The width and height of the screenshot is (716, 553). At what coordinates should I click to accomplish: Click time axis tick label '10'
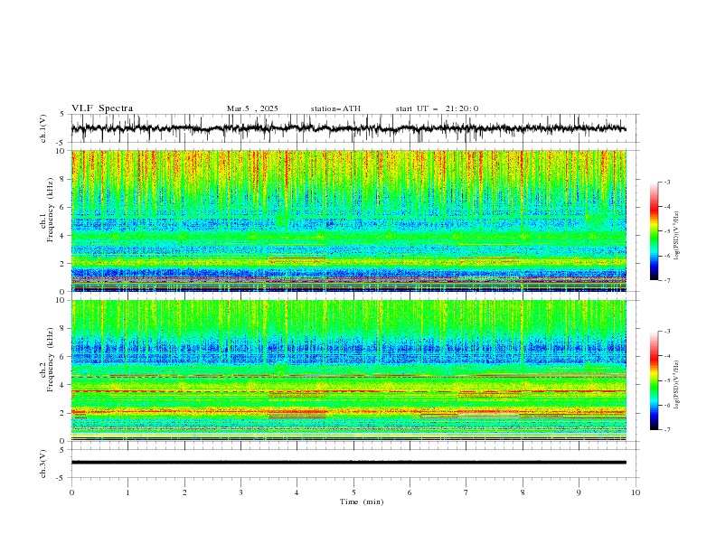point(636,492)
